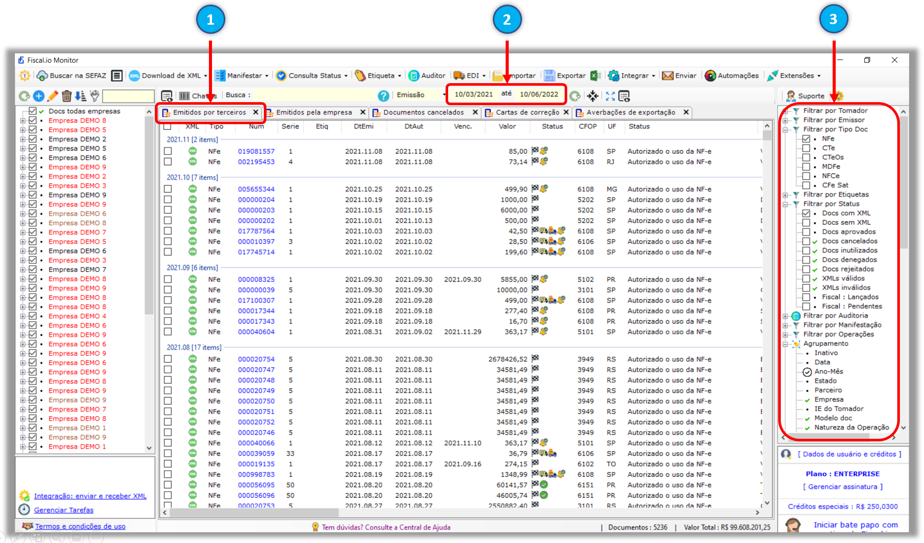The width and height of the screenshot is (924, 543).
Task: Uncheck the NFe document type filter
Action: (x=806, y=139)
